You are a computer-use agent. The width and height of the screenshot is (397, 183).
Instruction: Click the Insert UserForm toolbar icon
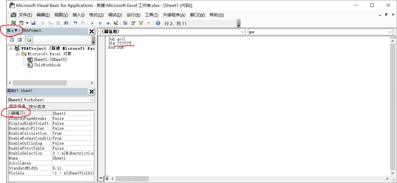[x=21, y=23]
